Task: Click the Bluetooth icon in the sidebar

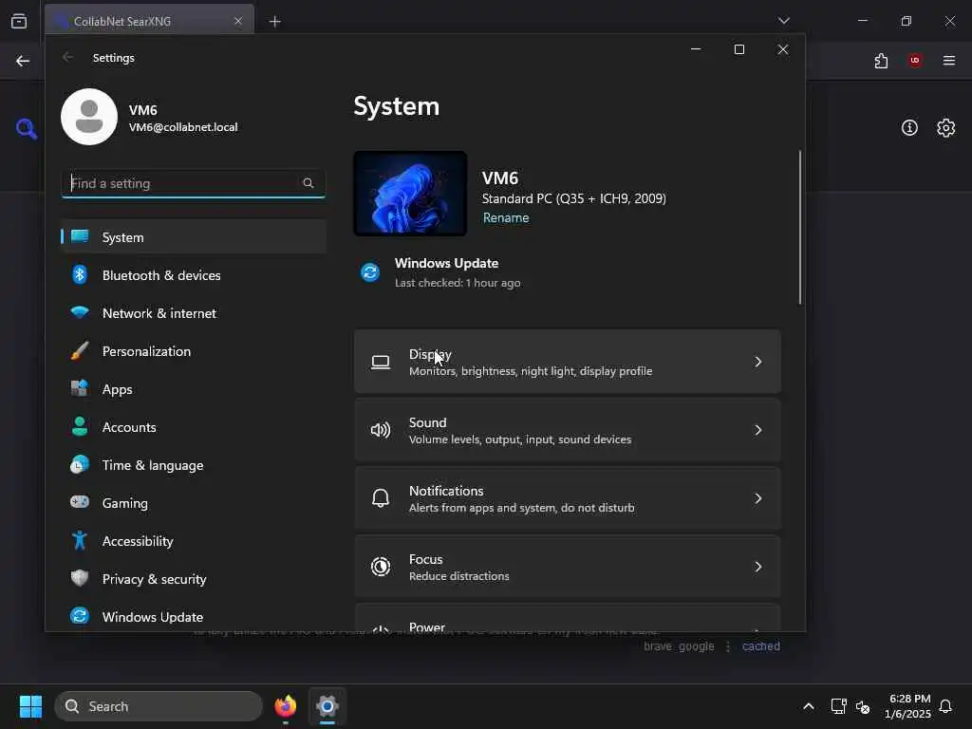Action: [x=80, y=274]
